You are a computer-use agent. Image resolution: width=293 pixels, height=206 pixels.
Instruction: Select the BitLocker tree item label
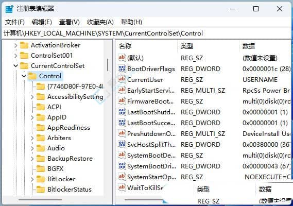61,179
